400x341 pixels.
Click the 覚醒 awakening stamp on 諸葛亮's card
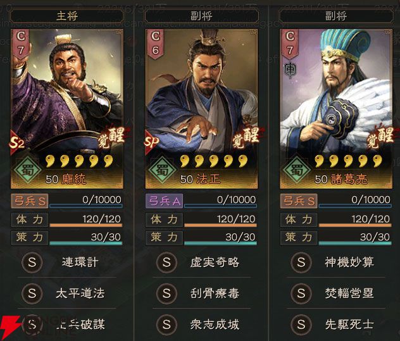(380, 139)
